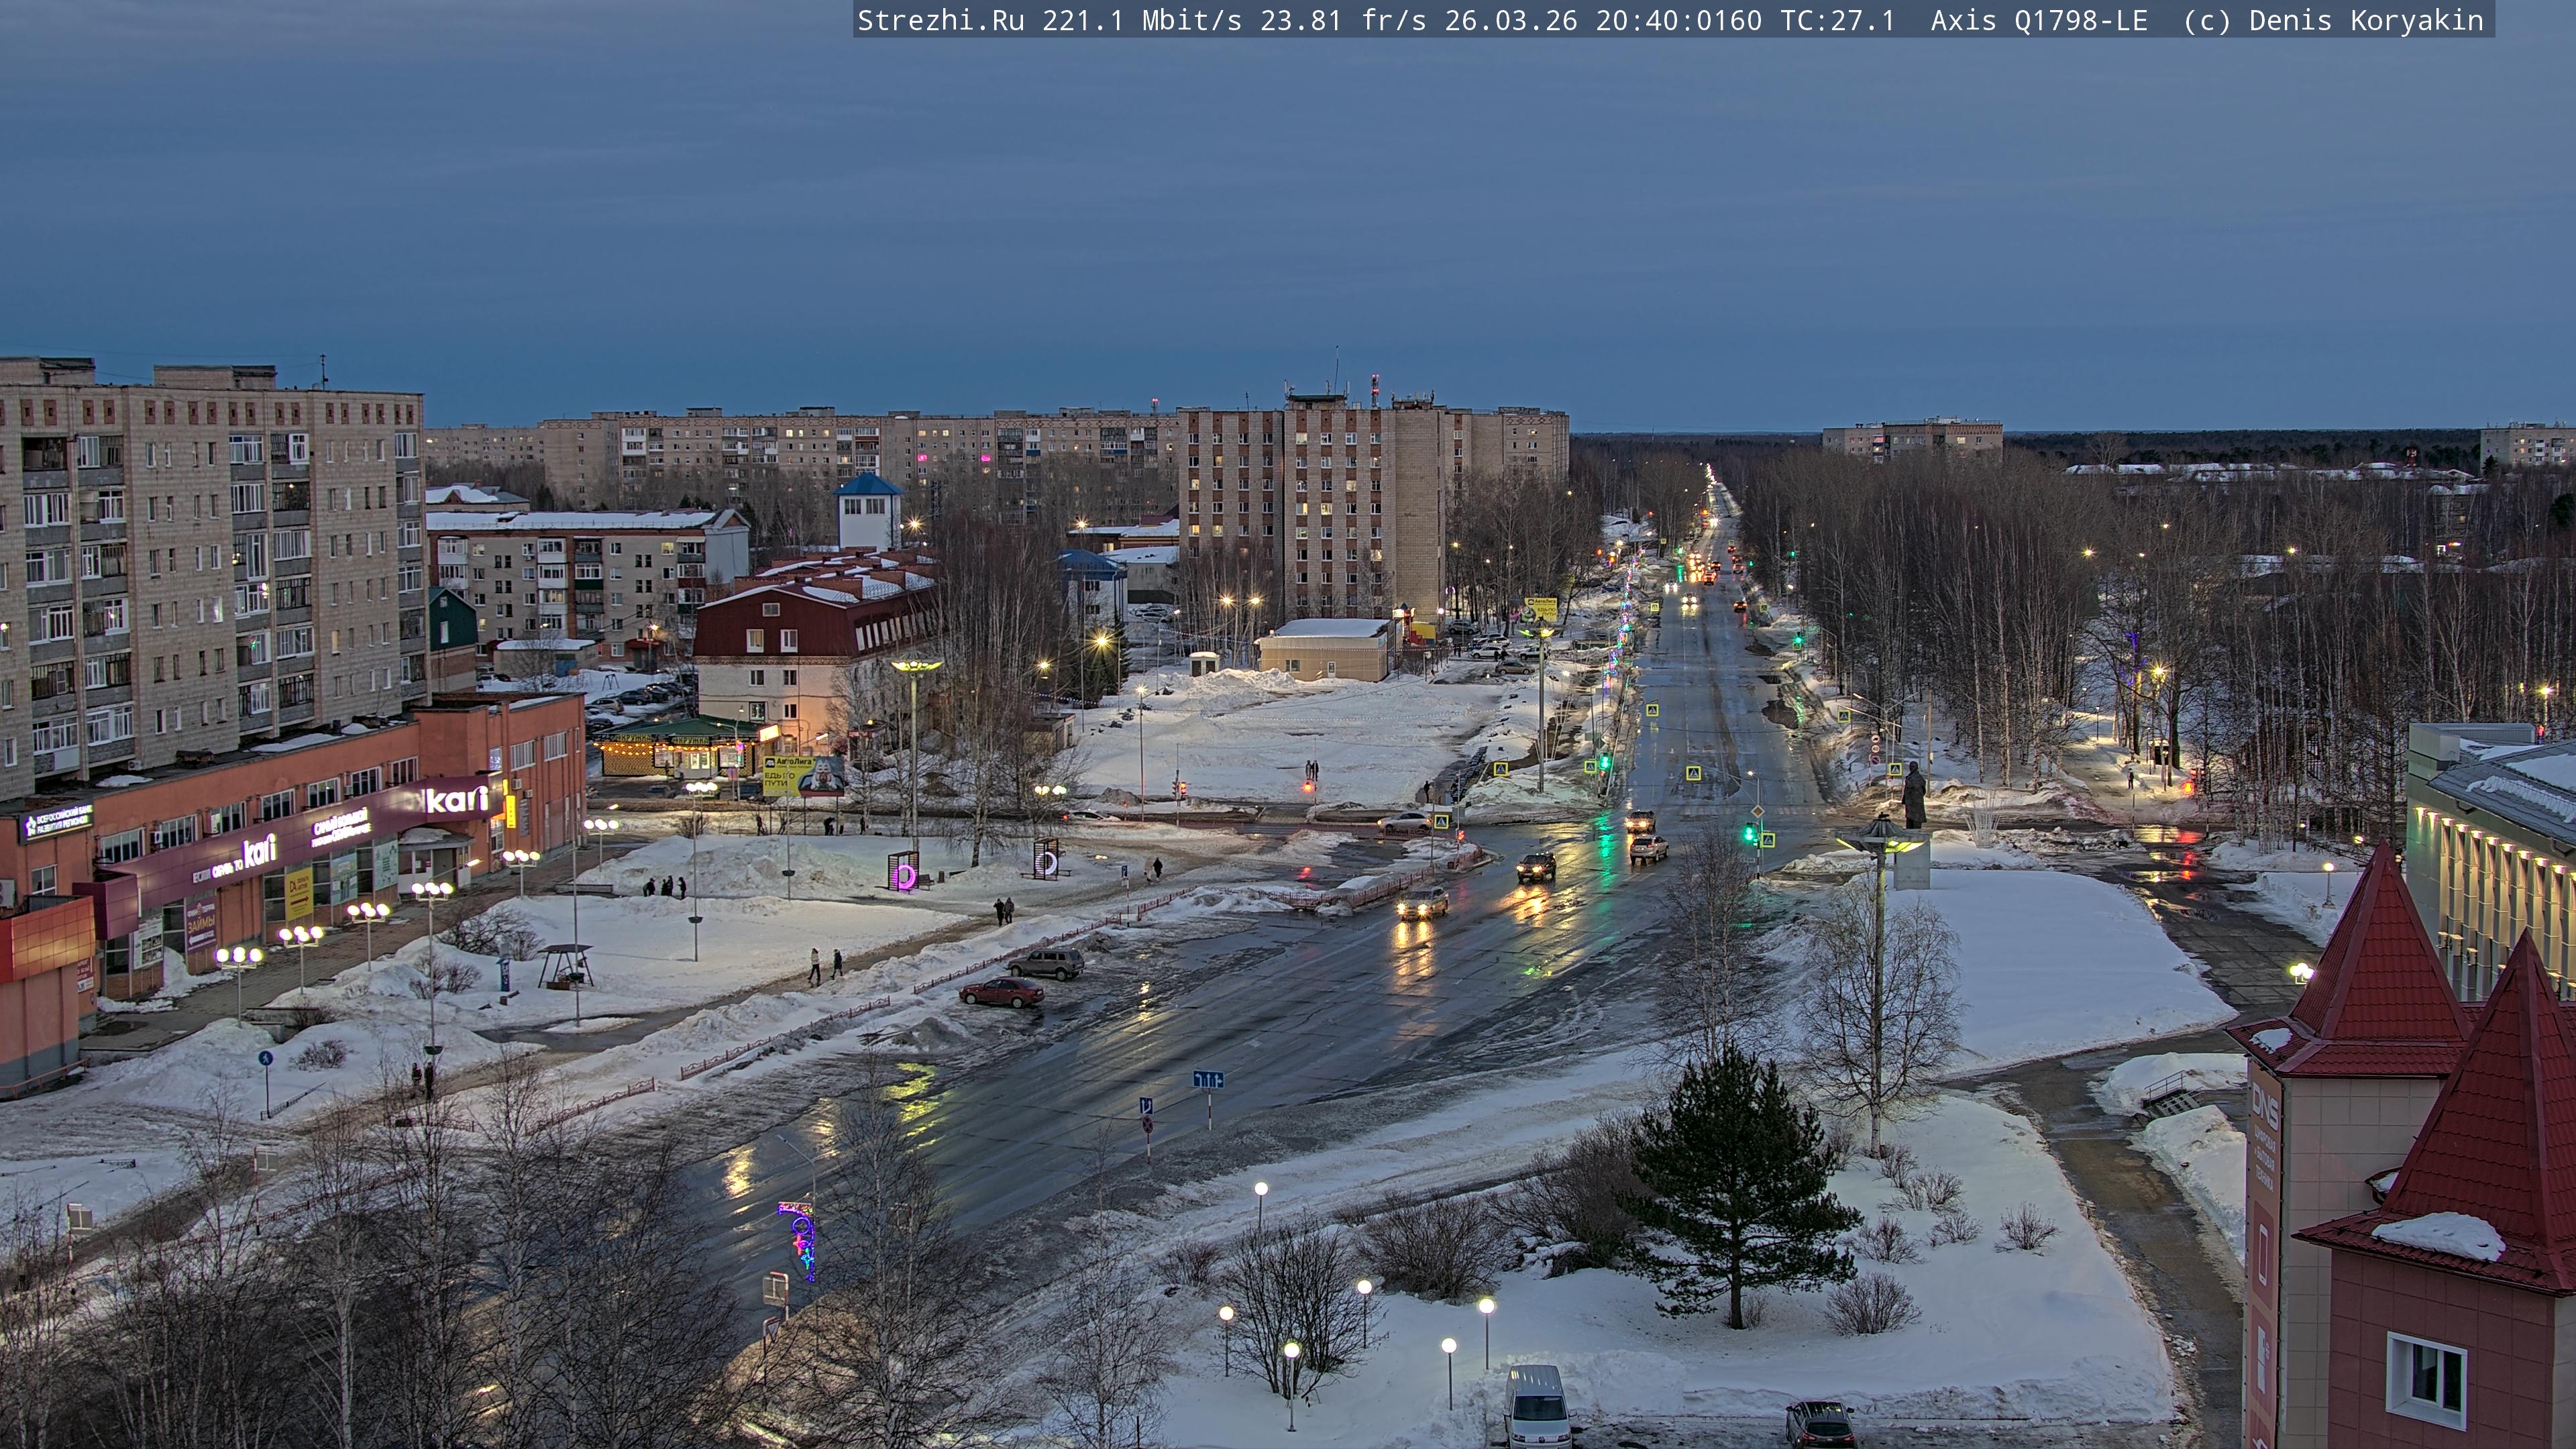Click the Axis Q1798-LE camera label
The image size is (2576, 1449).
pyautogui.click(x=2038, y=20)
